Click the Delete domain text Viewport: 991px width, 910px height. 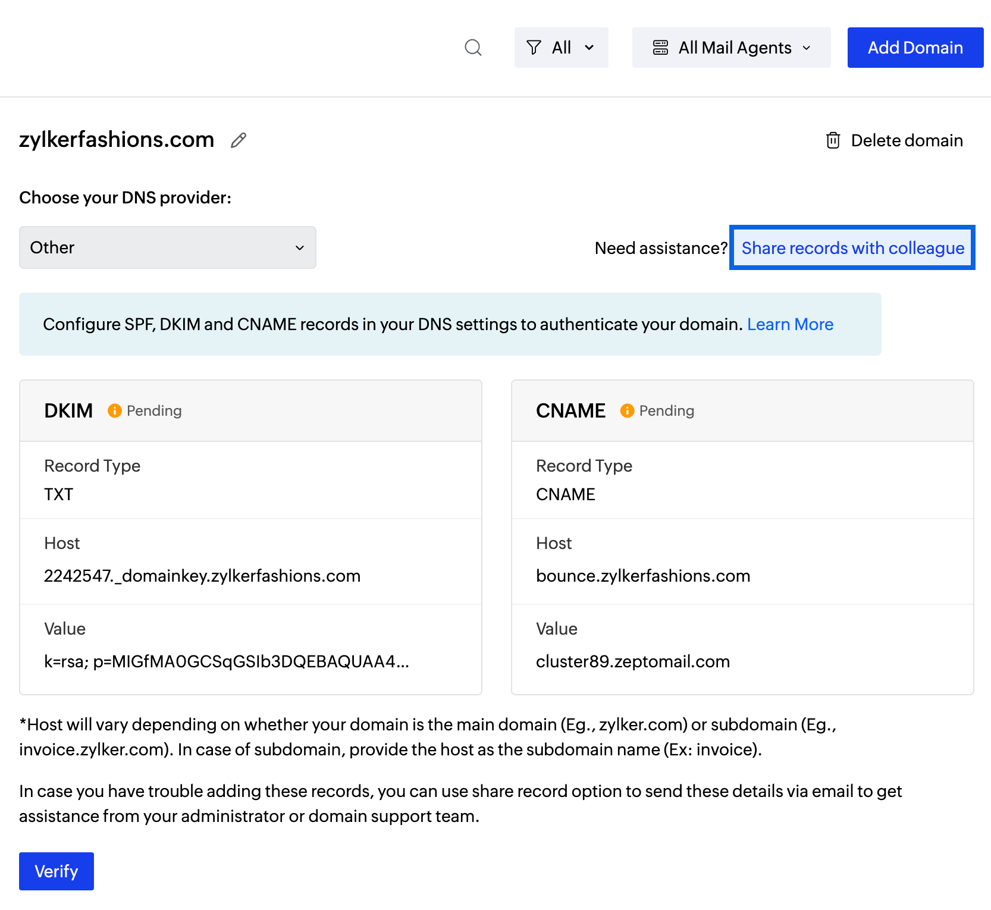click(907, 140)
